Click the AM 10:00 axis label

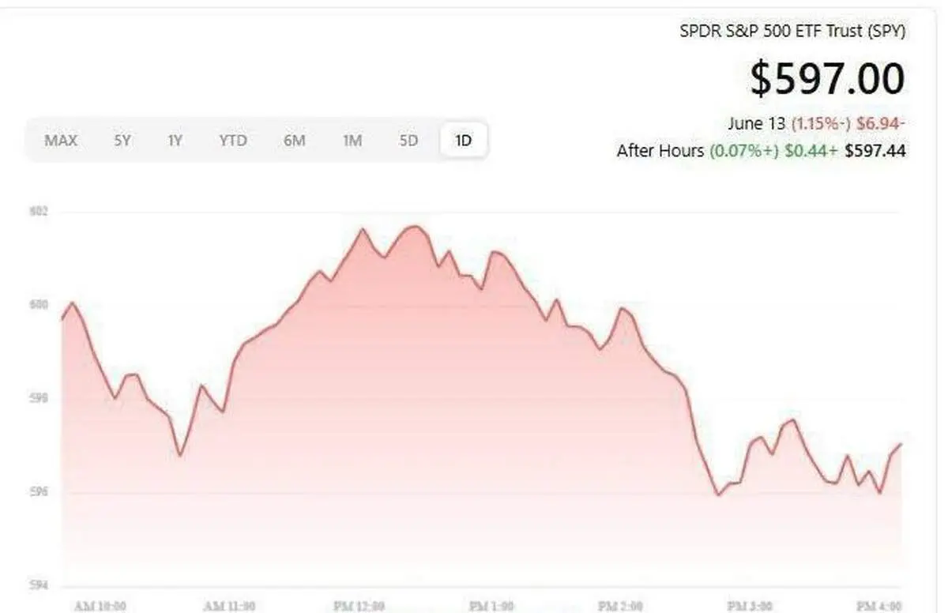(100, 607)
